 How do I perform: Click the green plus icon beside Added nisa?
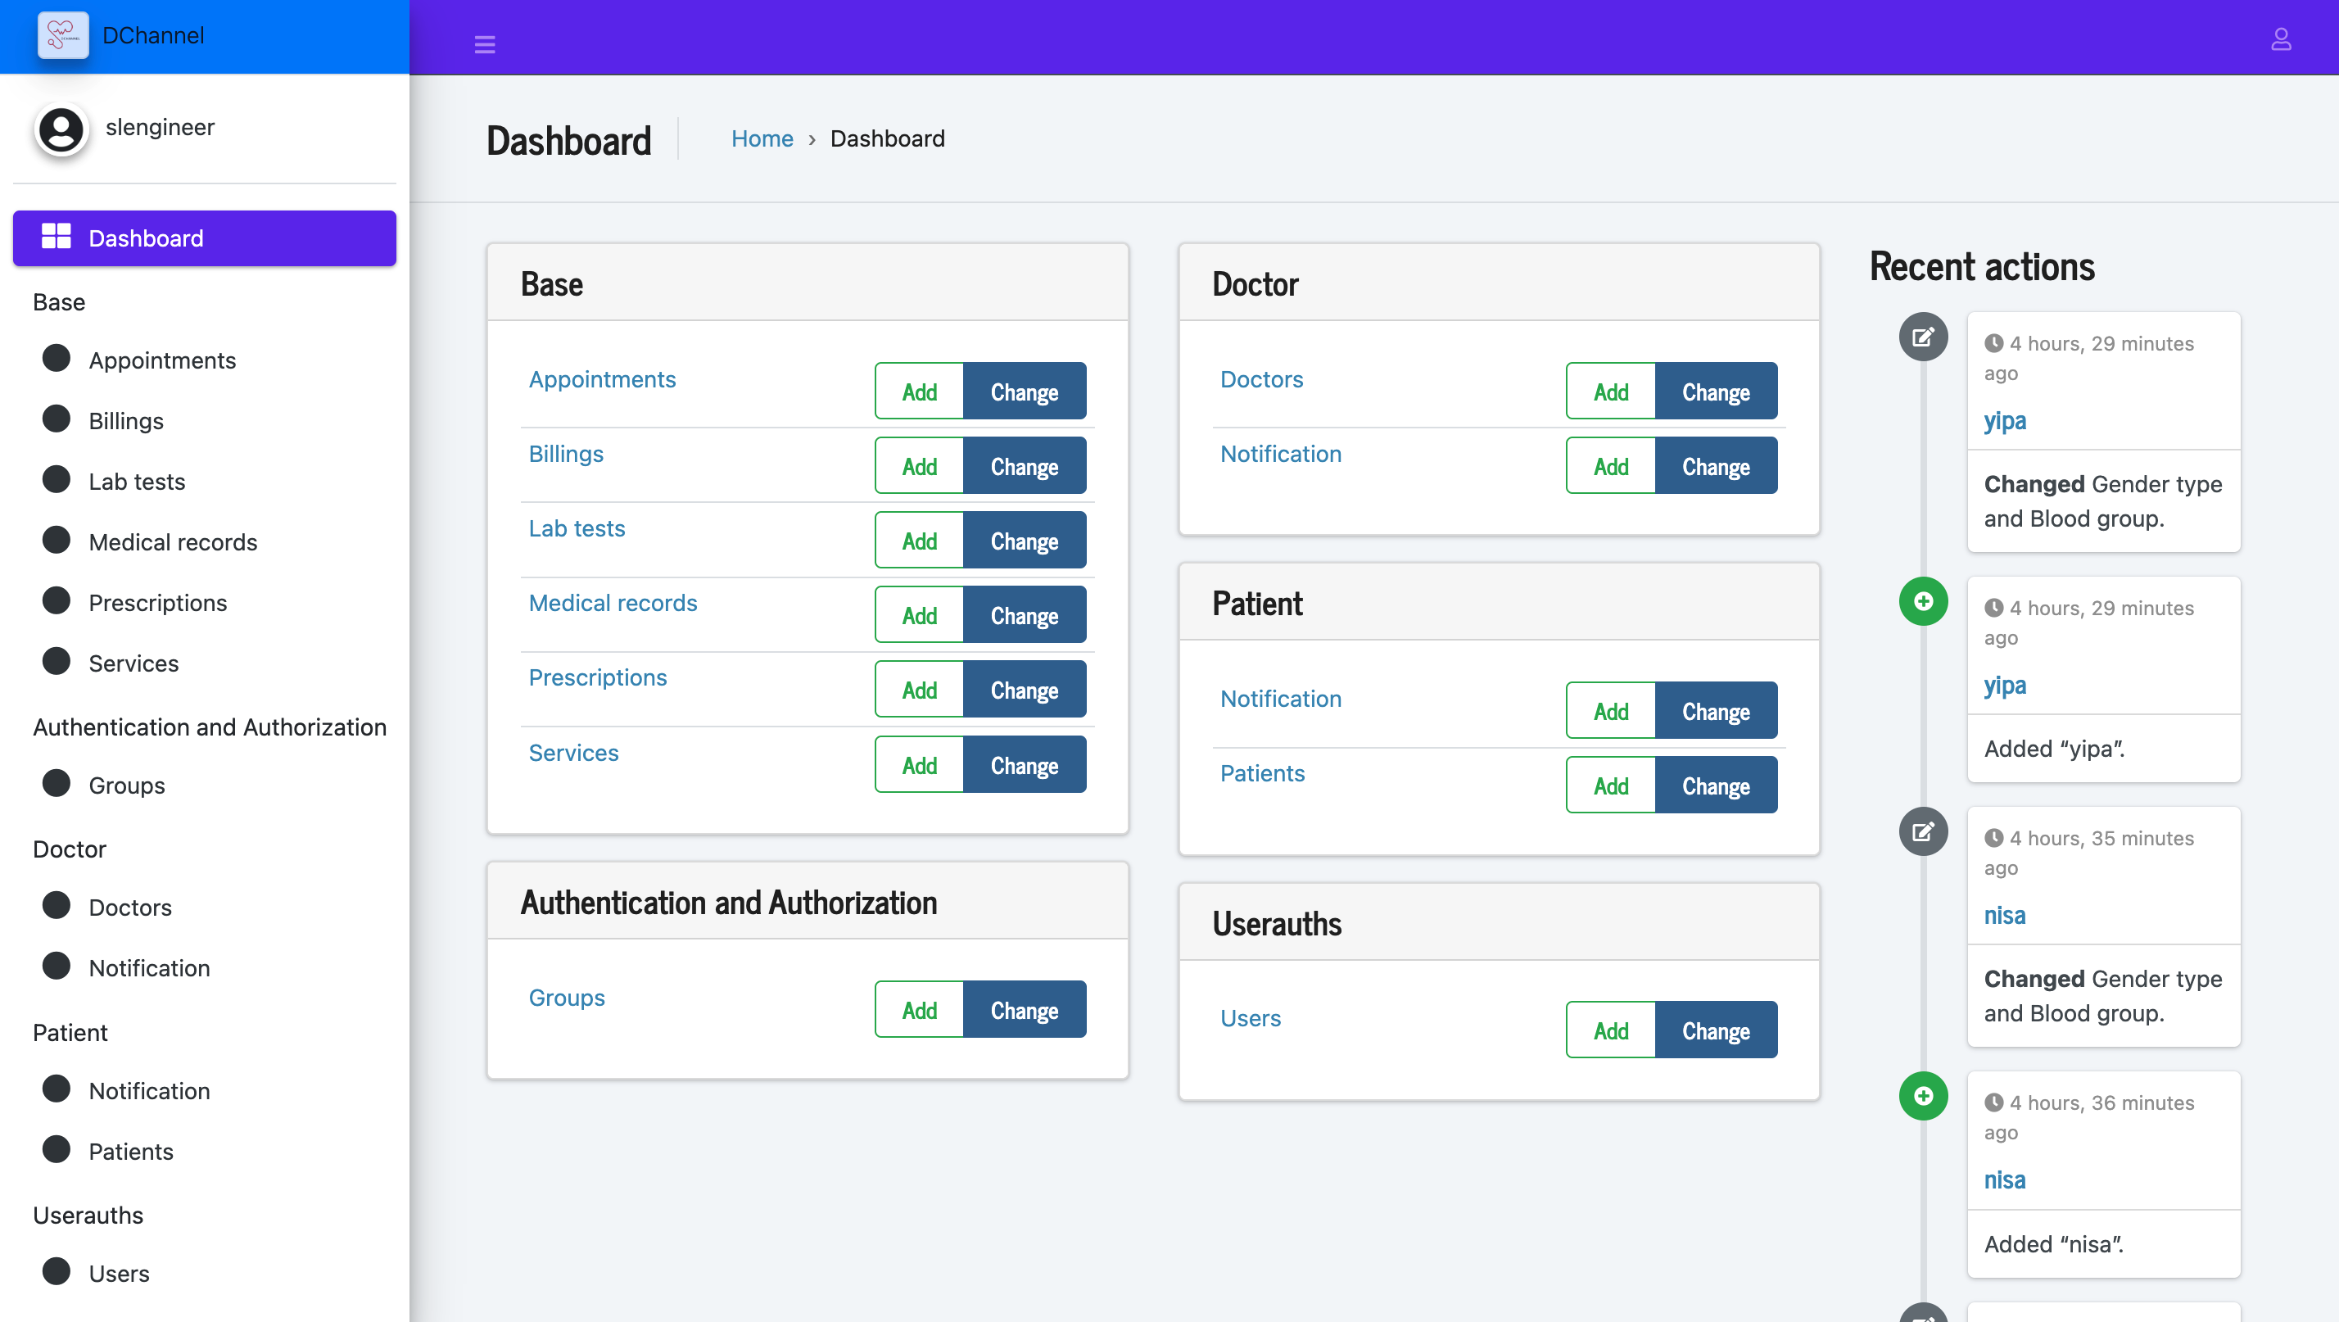pyautogui.click(x=1922, y=1096)
